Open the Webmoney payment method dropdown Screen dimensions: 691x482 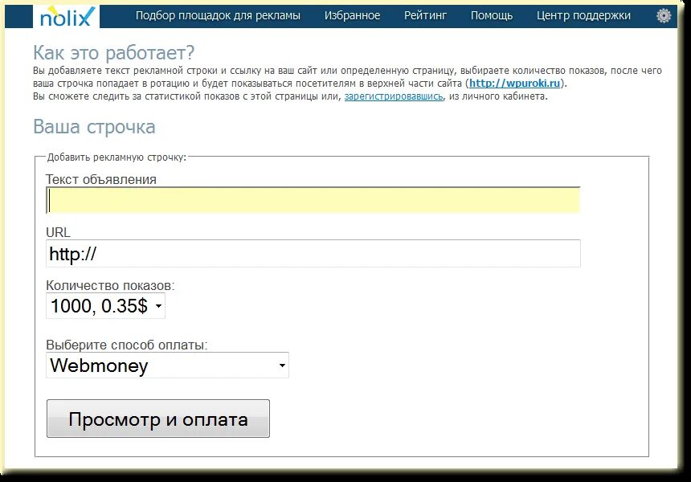[x=167, y=366]
